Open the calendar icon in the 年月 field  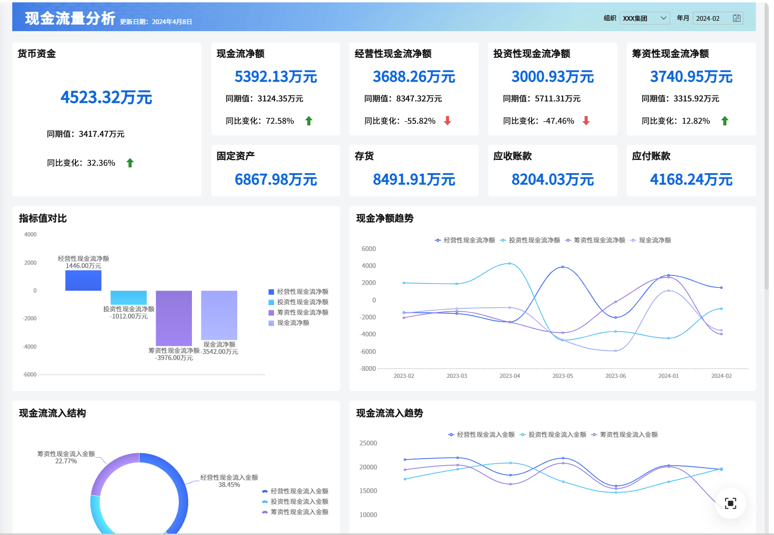click(x=736, y=18)
